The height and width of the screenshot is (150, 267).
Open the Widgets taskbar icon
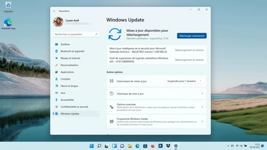click(115, 146)
